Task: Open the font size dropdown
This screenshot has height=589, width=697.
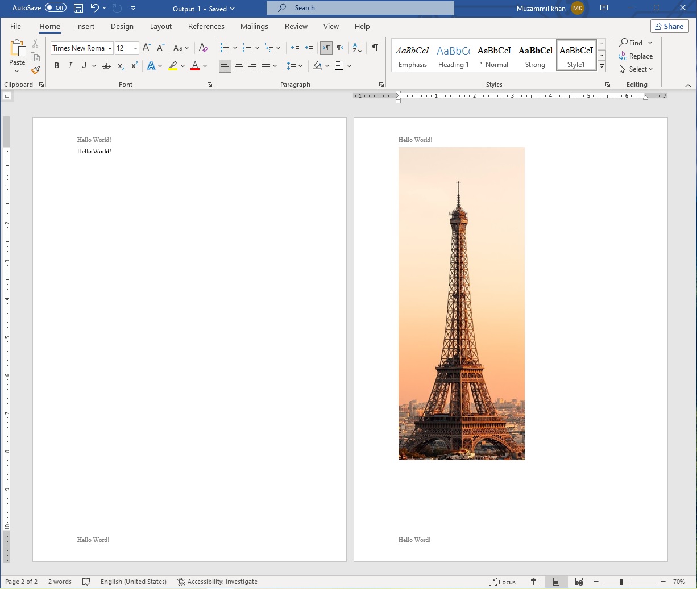Action: tap(135, 48)
